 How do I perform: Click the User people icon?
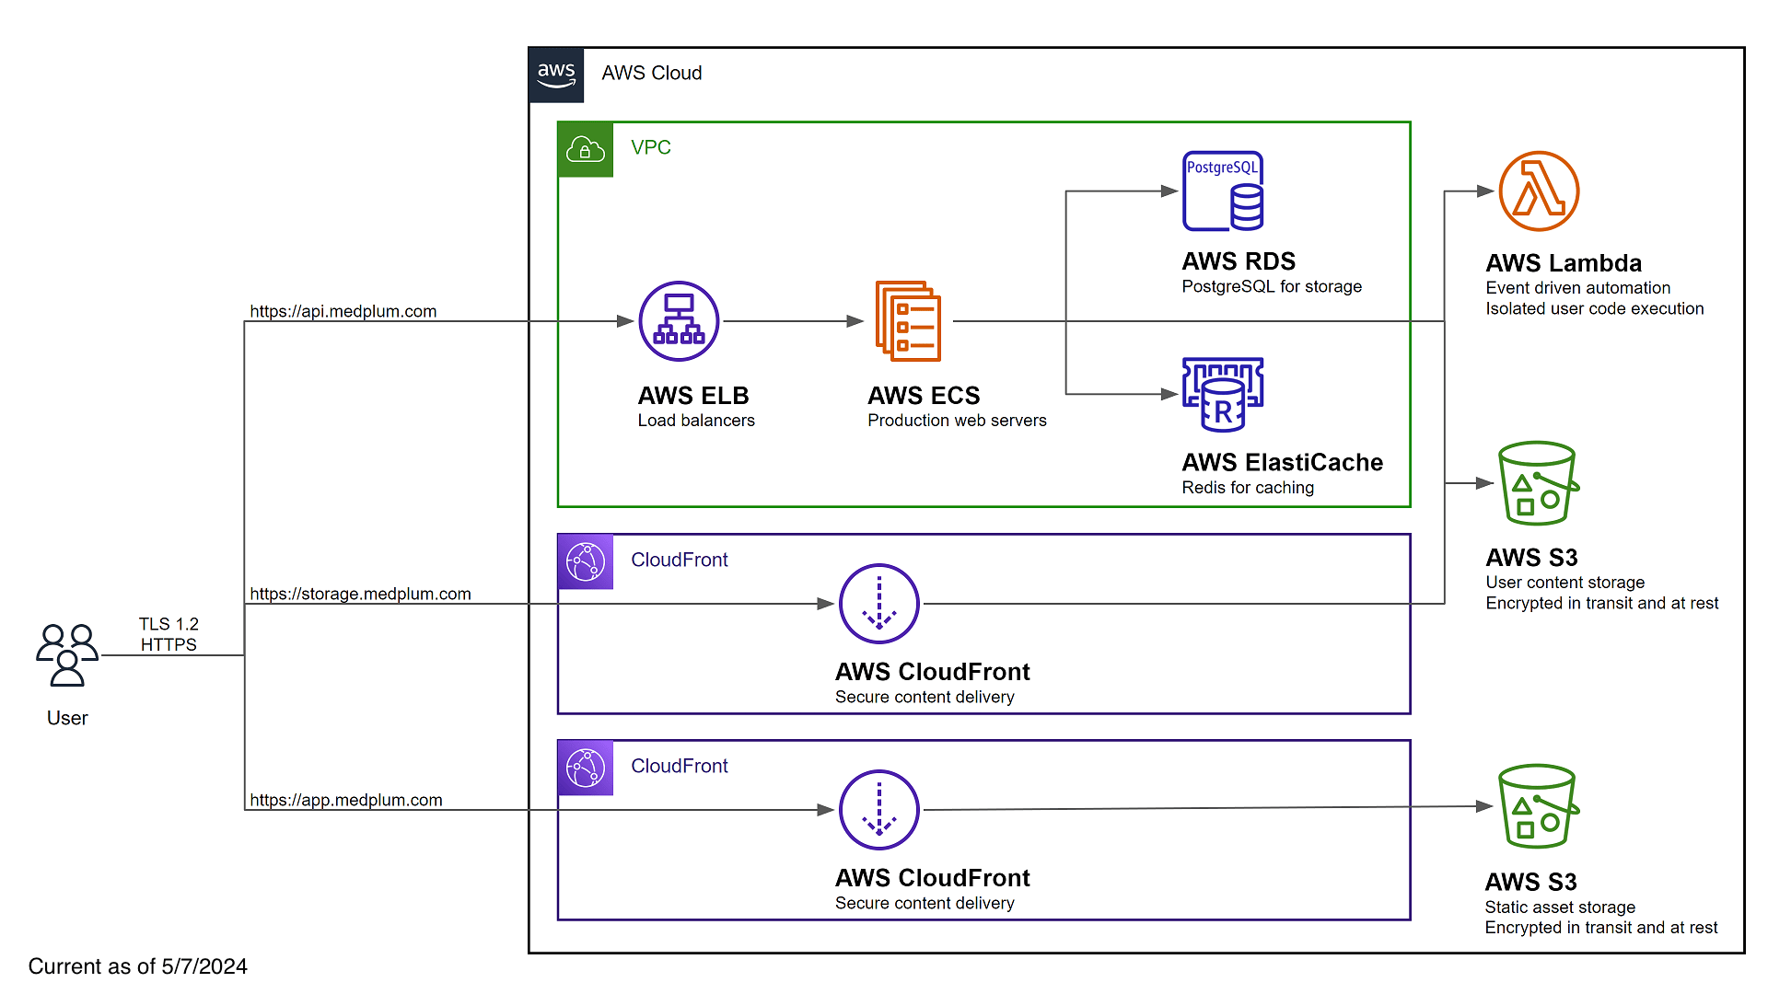click(x=67, y=655)
